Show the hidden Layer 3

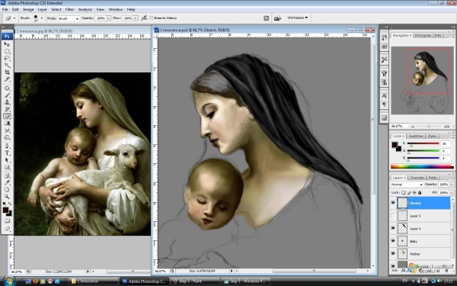(x=393, y=216)
